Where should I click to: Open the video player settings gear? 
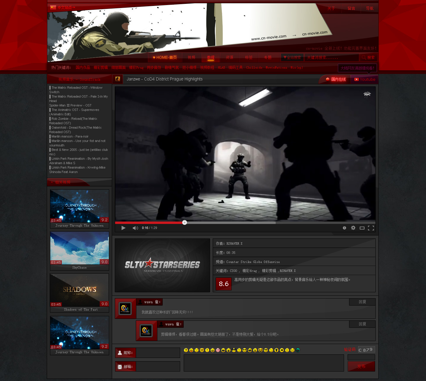click(353, 228)
